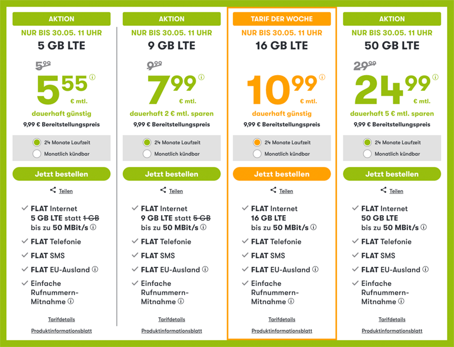Open info icon beside 50 MBit/s in 16 GB plan
This screenshot has height=347, width=454.
313,228
